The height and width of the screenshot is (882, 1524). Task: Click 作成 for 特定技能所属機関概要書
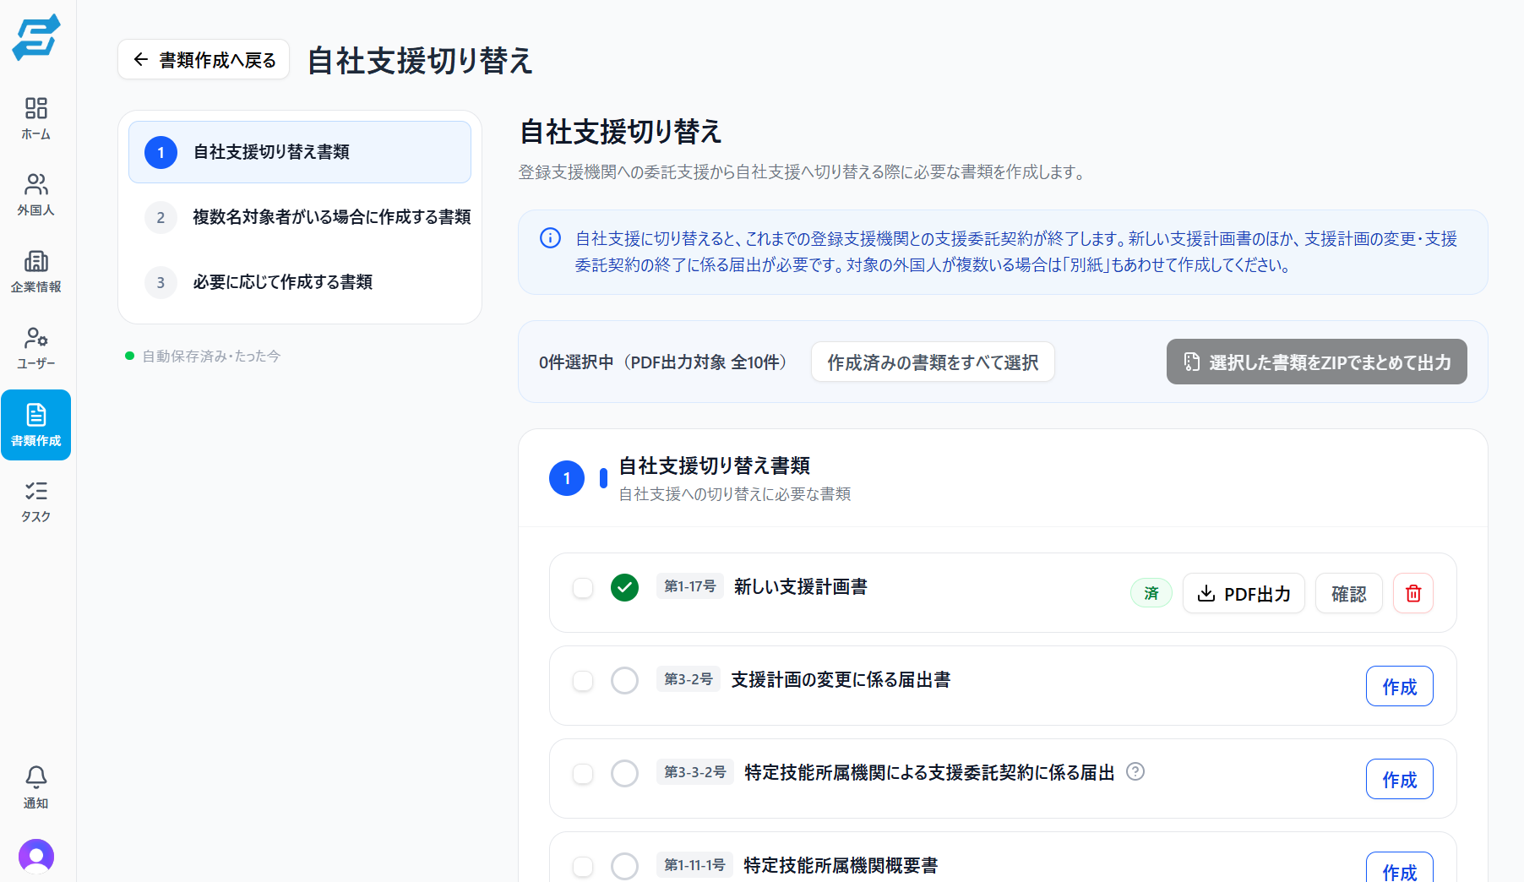(x=1400, y=868)
